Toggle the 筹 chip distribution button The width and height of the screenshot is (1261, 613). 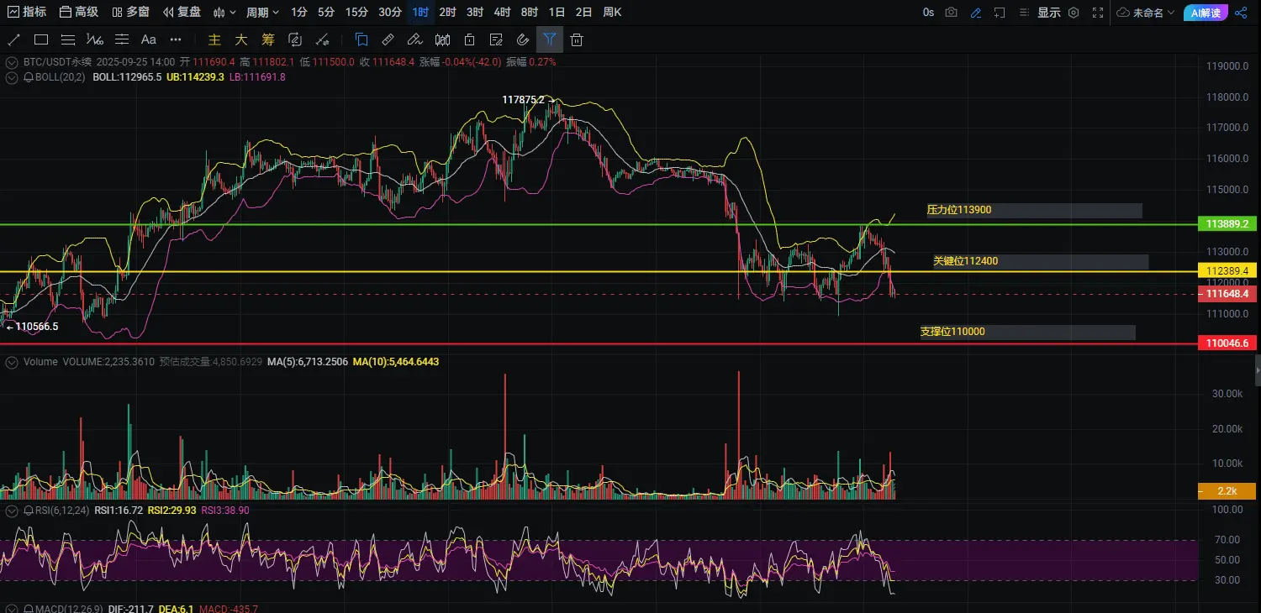pyautogui.click(x=268, y=39)
